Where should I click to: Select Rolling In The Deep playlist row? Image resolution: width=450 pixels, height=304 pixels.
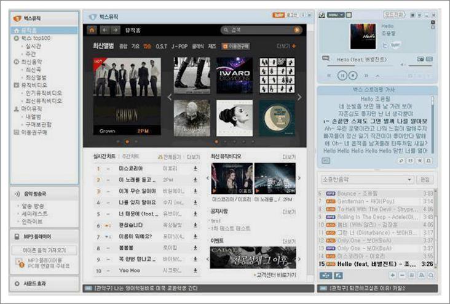pyautogui.click(x=376, y=217)
